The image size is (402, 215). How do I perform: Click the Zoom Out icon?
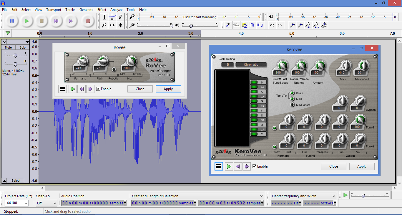point(300,25)
